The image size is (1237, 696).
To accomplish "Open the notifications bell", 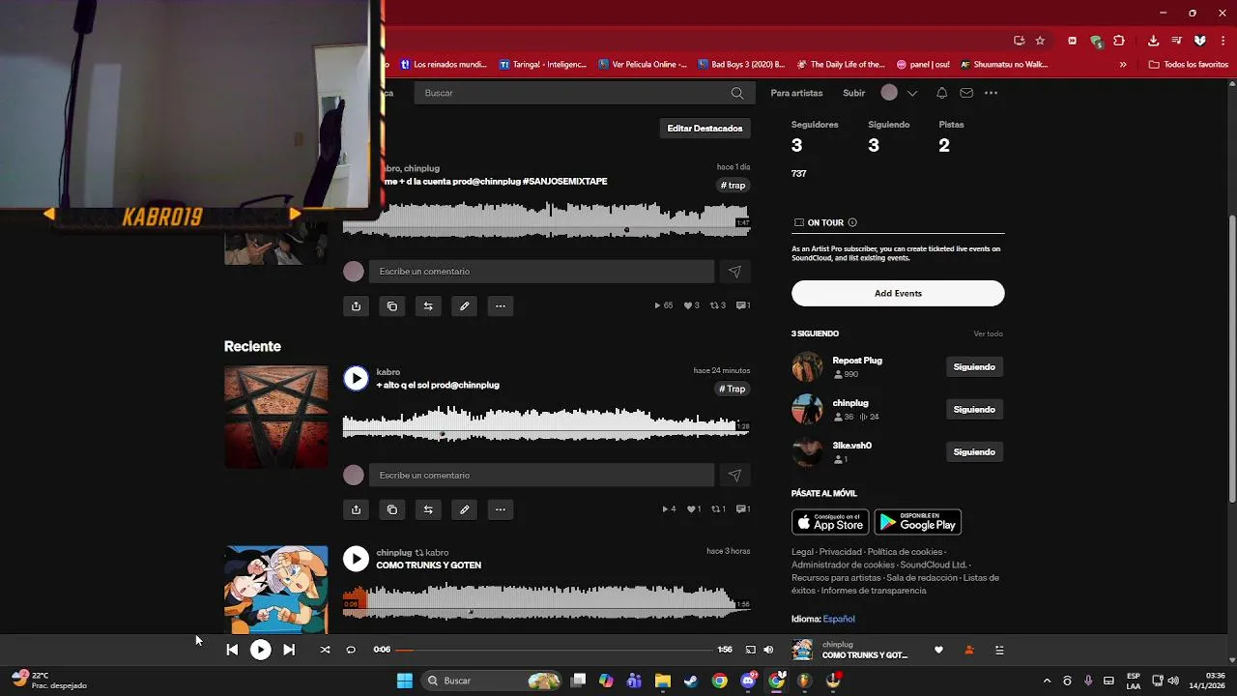I will tap(941, 93).
